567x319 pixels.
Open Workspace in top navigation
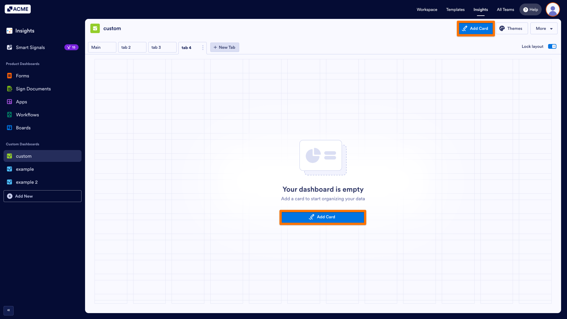tap(427, 9)
